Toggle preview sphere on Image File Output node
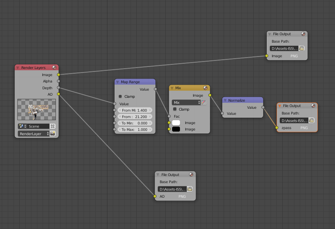Viewport: 335px width, 229px height. pyautogui.click(x=303, y=34)
